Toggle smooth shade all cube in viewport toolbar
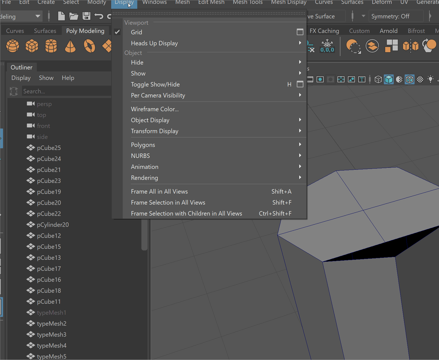The image size is (439, 360). (389, 79)
